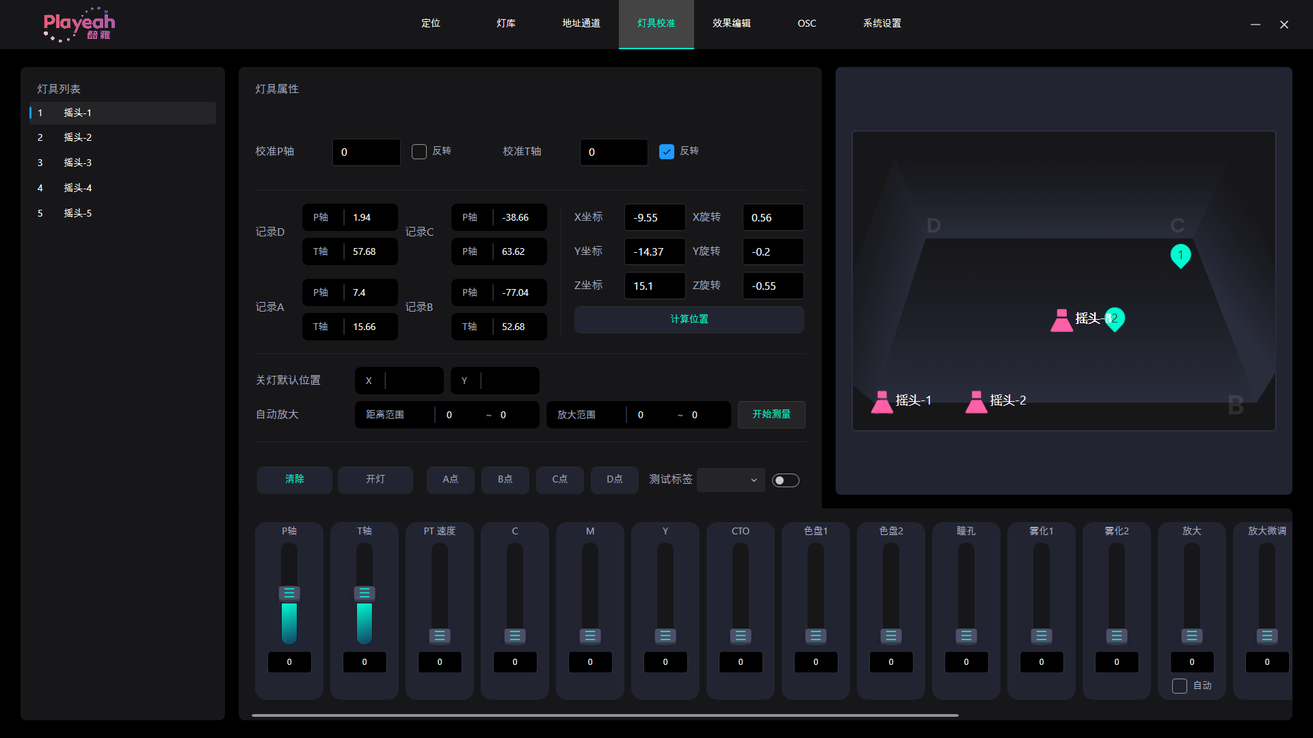Viewport: 1313px width, 738px height.
Task: Open the 测试标签 dropdown
Action: 730,480
